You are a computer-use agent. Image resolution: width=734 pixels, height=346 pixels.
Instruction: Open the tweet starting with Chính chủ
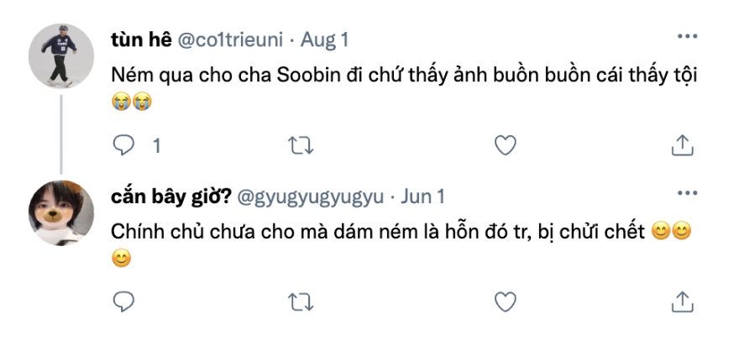point(378,232)
